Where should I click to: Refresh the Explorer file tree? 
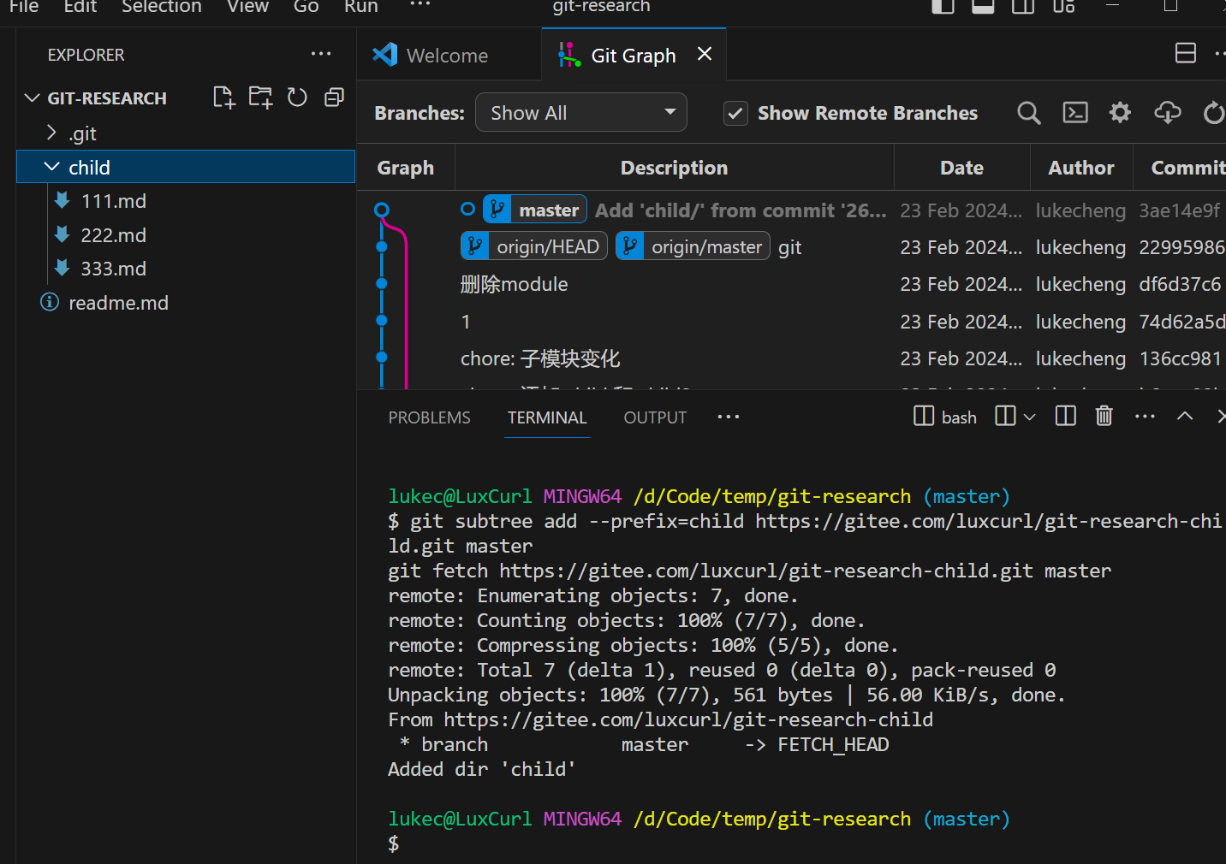click(297, 98)
